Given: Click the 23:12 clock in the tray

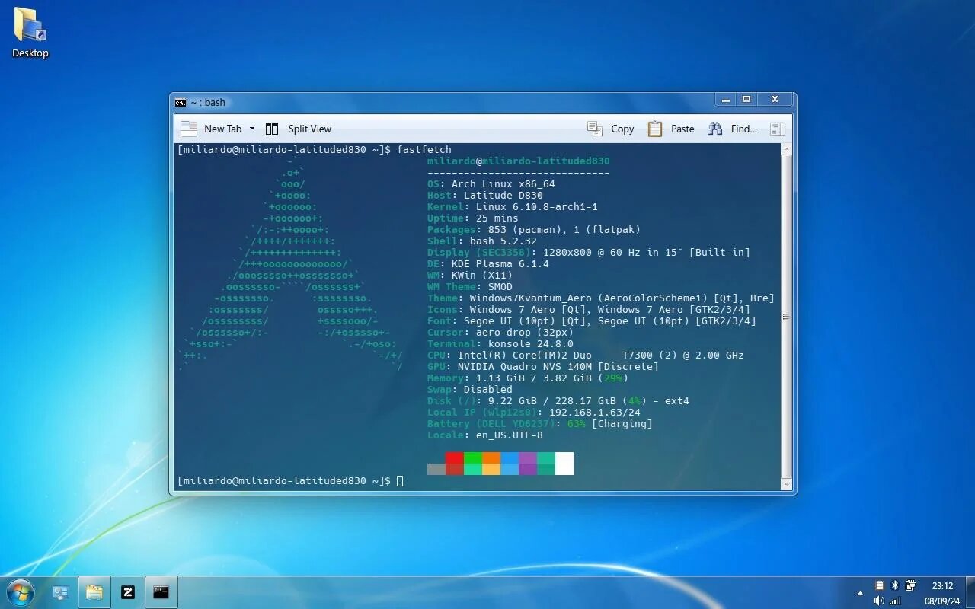Looking at the screenshot, I should [942, 585].
